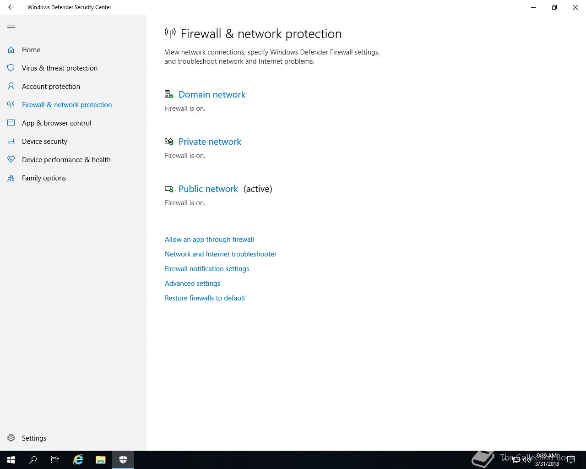Click the Family options people icon
Image resolution: width=586 pixels, height=469 pixels.
point(11,178)
